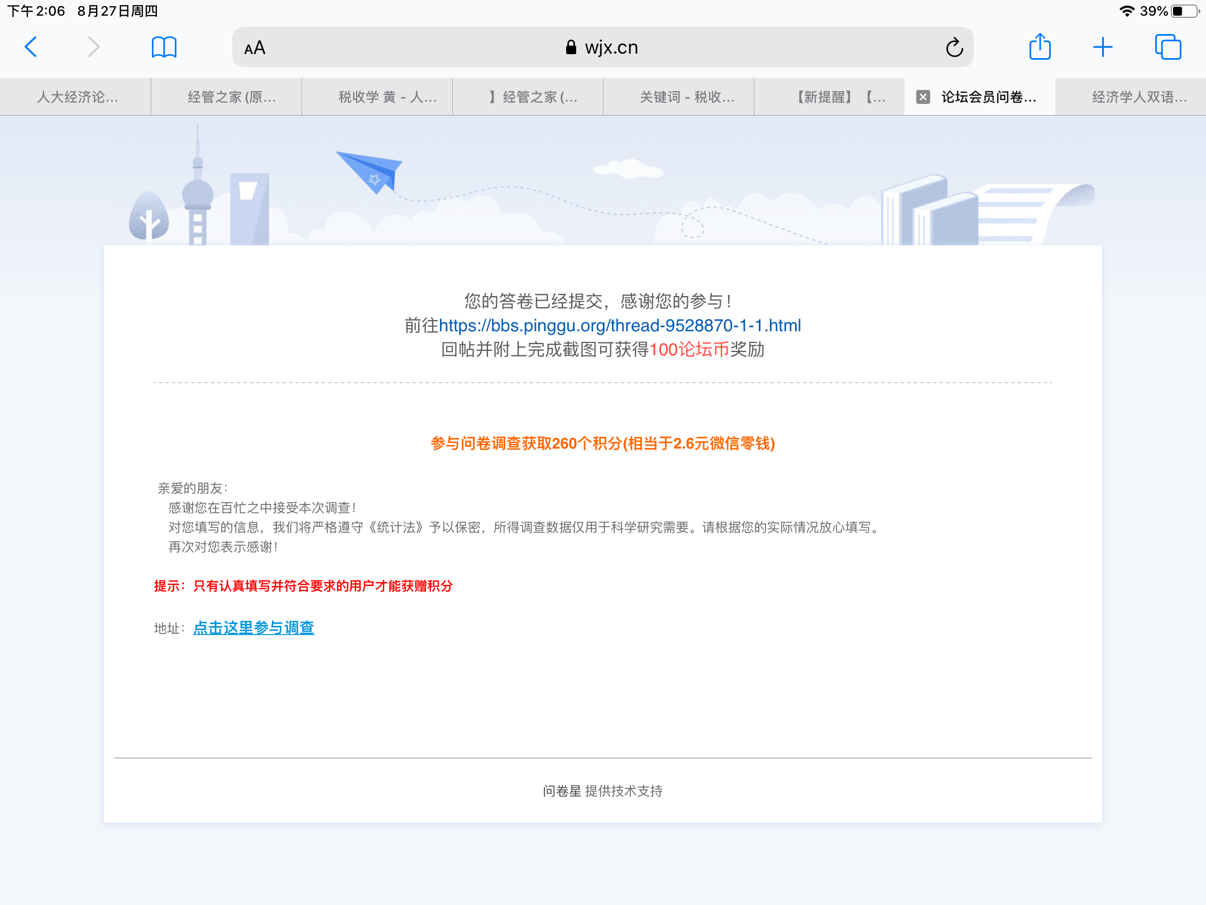Show all tabs overview icon
The height and width of the screenshot is (905, 1206).
1167,47
